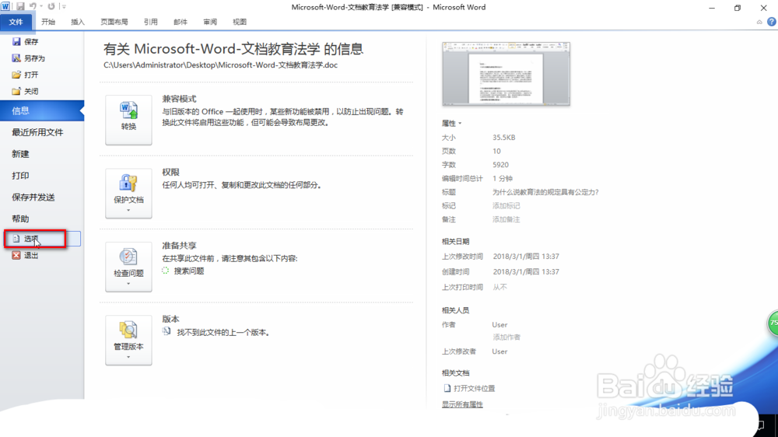
Task: Open the 检查问题 dropdown button
Action: point(128,267)
